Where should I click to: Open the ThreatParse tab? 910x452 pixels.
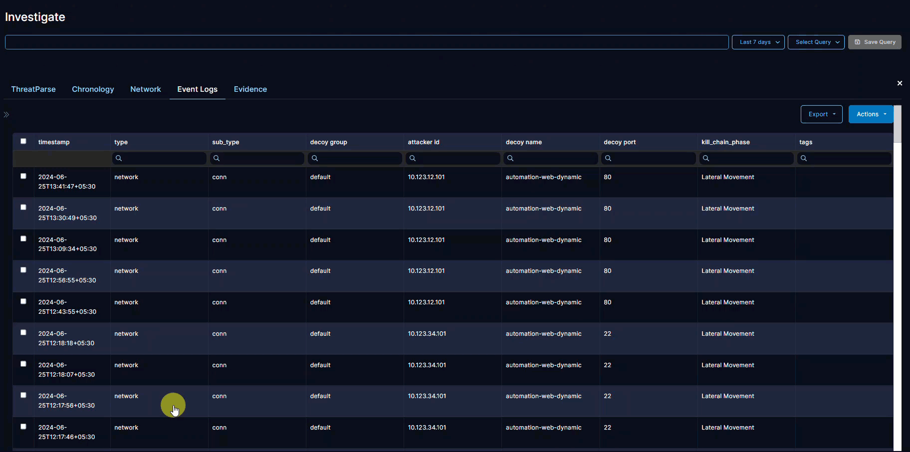(33, 89)
